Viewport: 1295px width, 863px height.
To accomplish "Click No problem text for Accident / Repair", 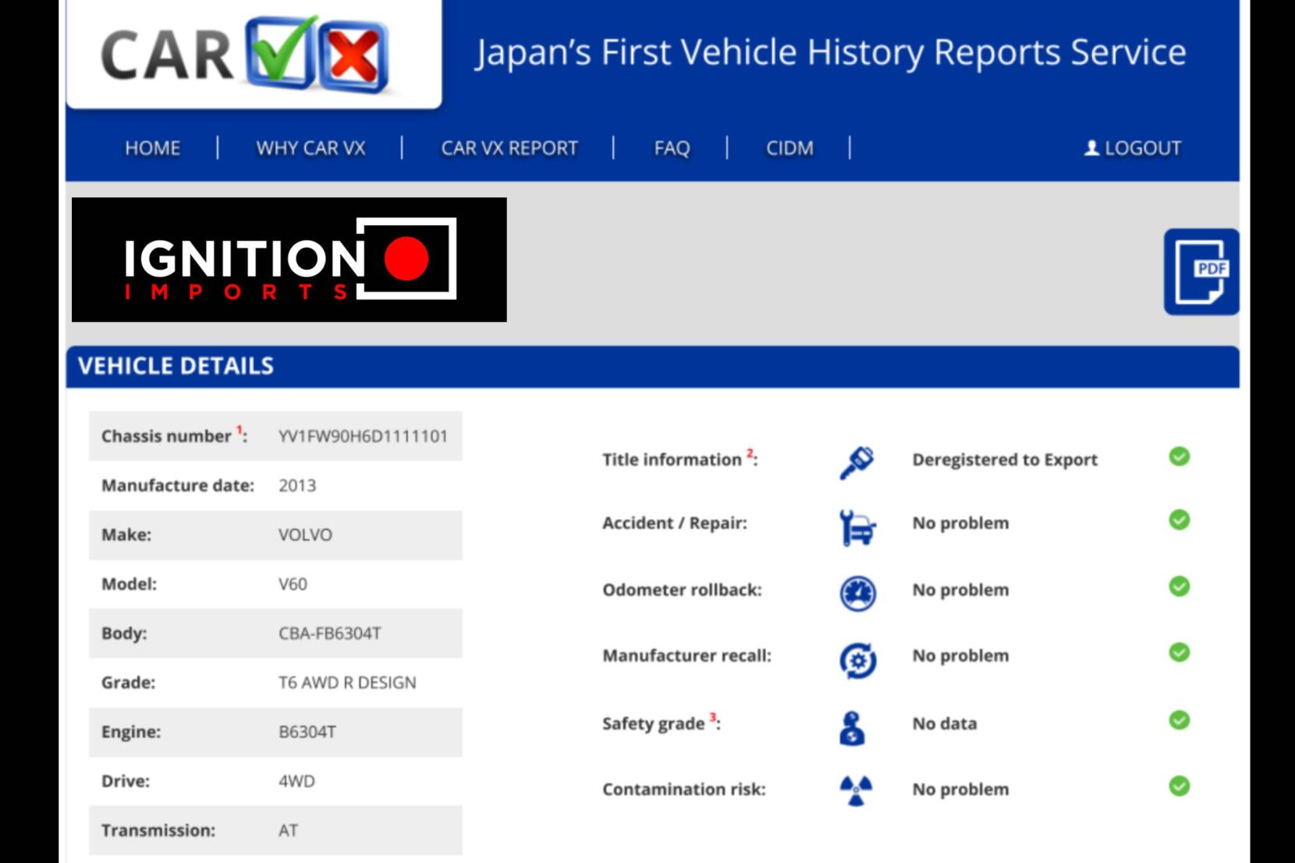I will [960, 523].
